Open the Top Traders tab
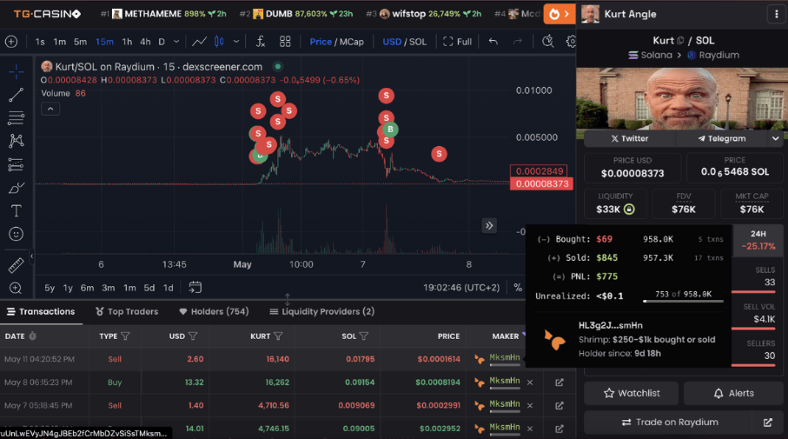Viewport: 788px width, 439px height. coord(127,312)
